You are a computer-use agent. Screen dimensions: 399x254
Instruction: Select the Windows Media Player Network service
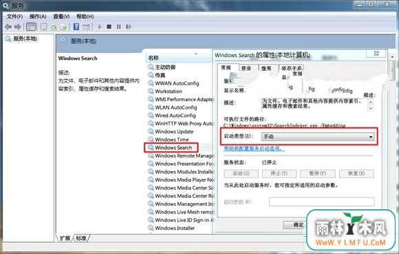point(184,180)
